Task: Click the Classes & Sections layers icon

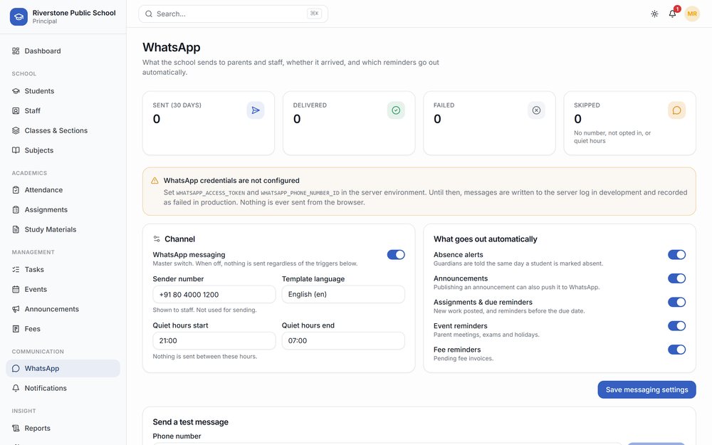Action: tap(16, 130)
